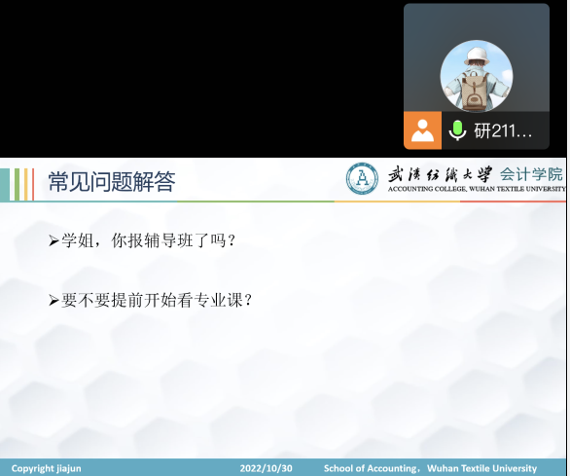
Task: Select the question 学姐，你报辅导班了吗？
Action: pyautogui.click(x=149, y=240)
